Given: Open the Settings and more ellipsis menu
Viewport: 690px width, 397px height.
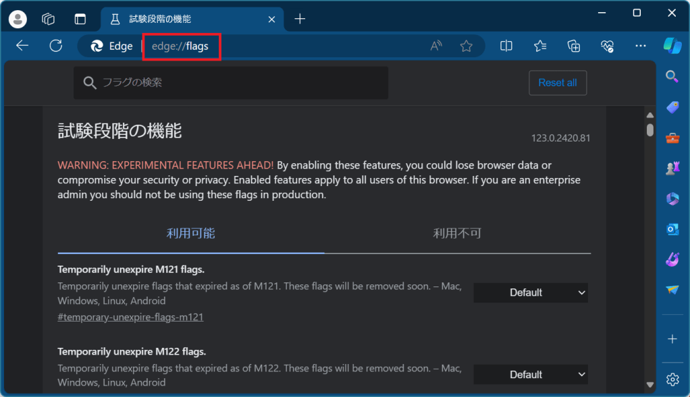Looking at the screenshot, I should point(641,46).
